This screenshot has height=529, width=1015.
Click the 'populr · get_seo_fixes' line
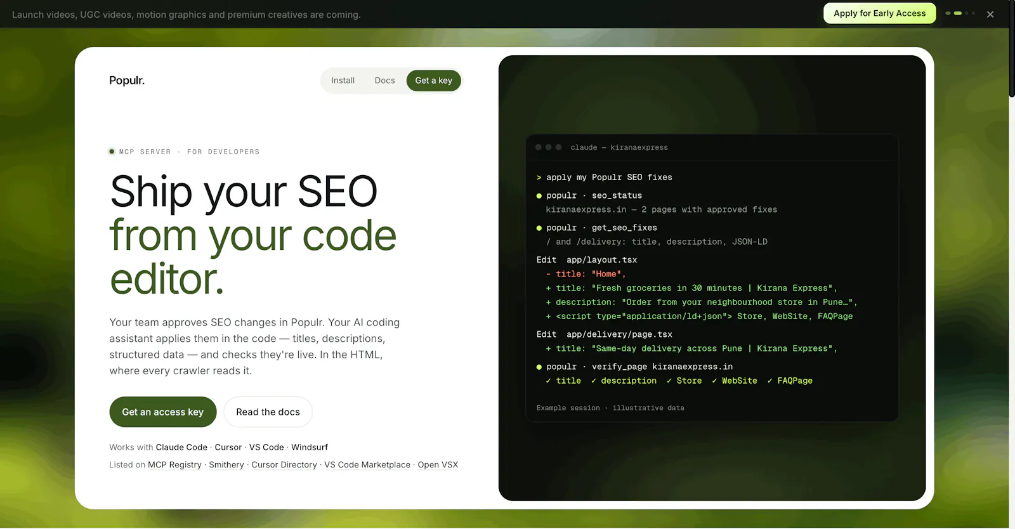tap(597, 228)
